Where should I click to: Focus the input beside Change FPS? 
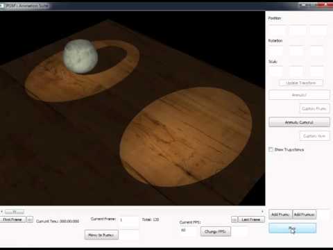click(x=241, y=231)
